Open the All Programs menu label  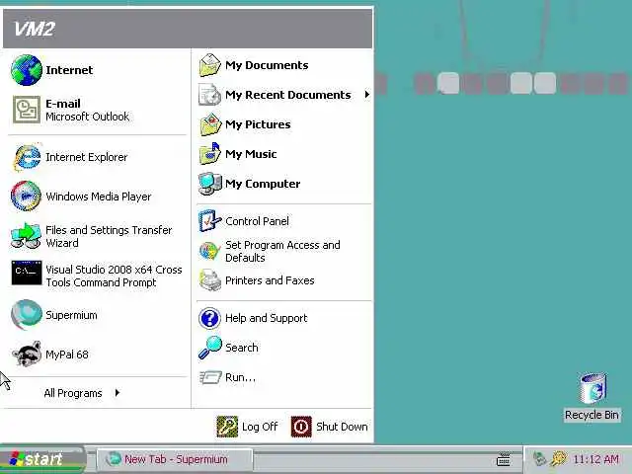(x=73, y=393)
